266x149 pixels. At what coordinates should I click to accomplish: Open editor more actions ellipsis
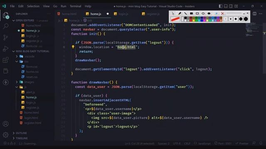click(x=261, y=14)
